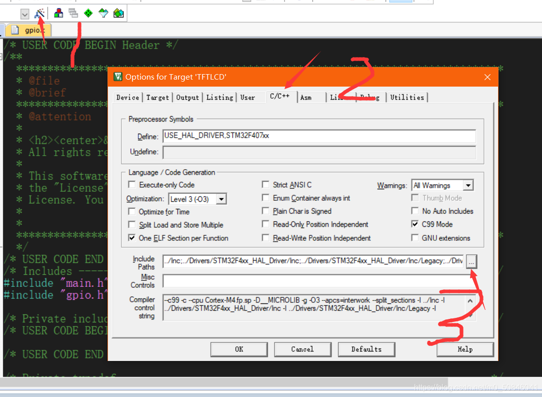Click Cancel in Options dialog

click(x=302, y=349)
